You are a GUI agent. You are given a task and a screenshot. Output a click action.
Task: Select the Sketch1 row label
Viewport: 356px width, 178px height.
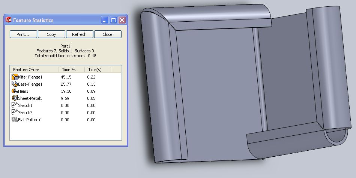click(x=25, y=105)
